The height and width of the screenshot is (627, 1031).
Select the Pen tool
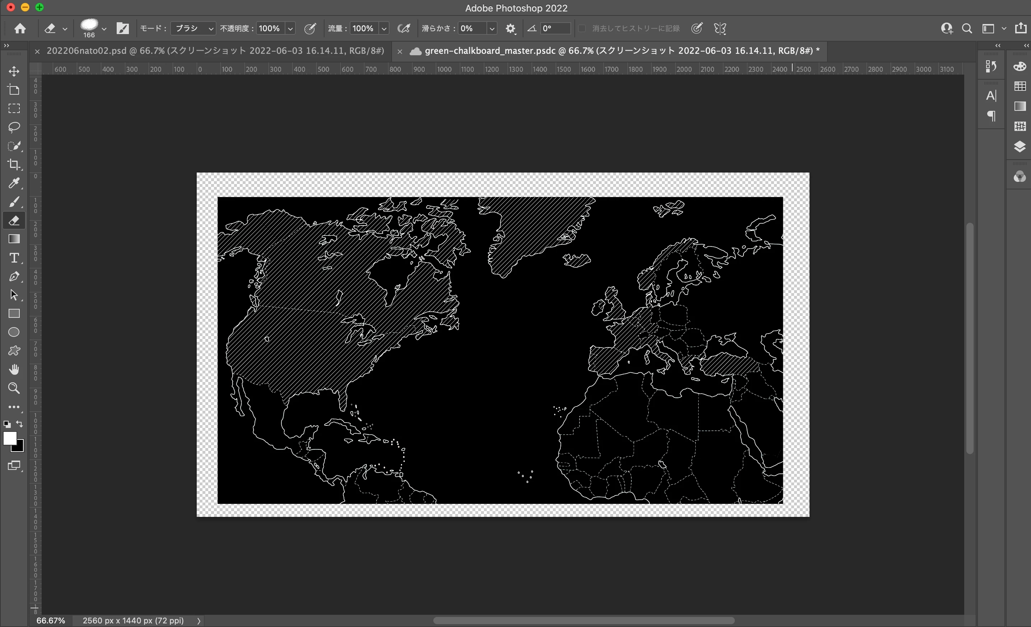[x=14, y=276]
